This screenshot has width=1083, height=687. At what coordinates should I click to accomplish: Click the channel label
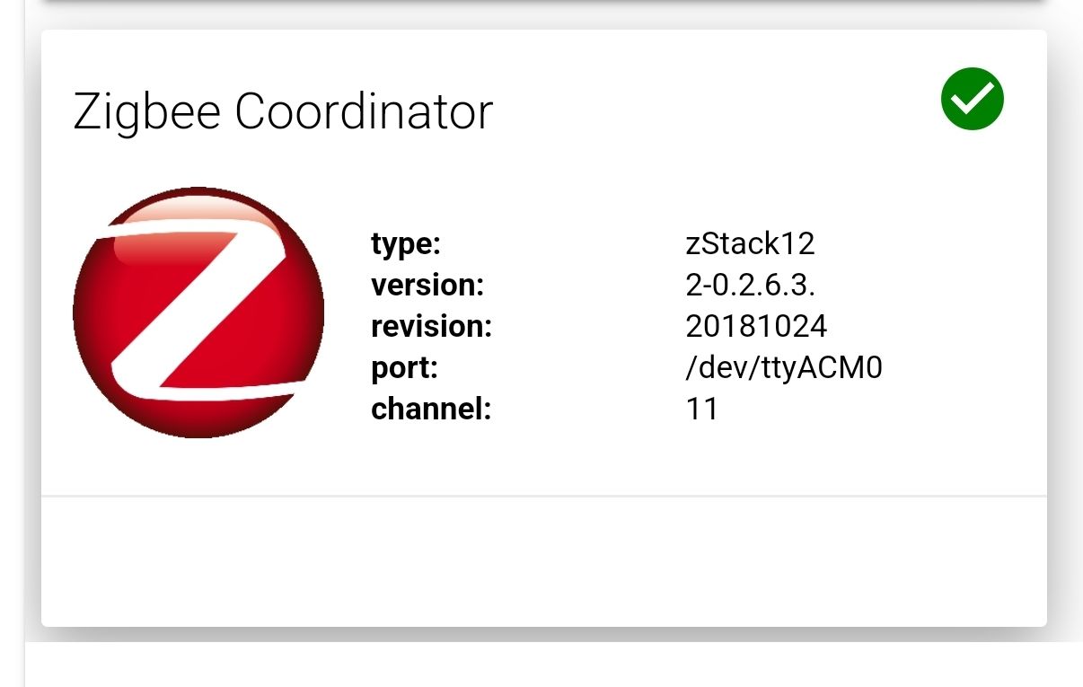[x=431, y=410]
